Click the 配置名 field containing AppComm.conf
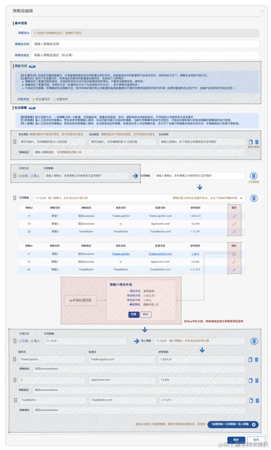 [122, 380]
